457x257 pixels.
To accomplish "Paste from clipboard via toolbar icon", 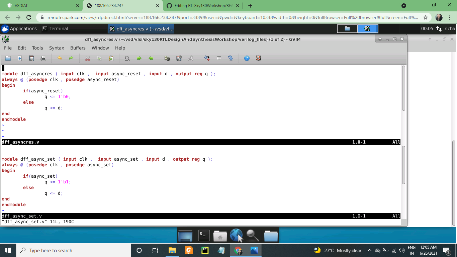I will pyautogui.click(x=110, y=58).
